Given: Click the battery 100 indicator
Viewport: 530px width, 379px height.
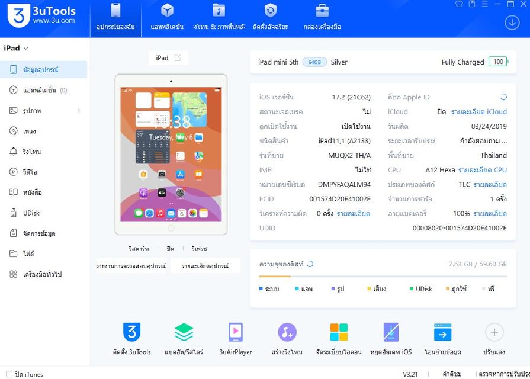Looking at the screenshot, I should (498, 62).
